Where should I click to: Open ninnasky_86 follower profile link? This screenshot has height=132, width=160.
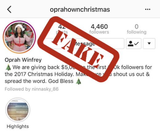pos(45,89)
